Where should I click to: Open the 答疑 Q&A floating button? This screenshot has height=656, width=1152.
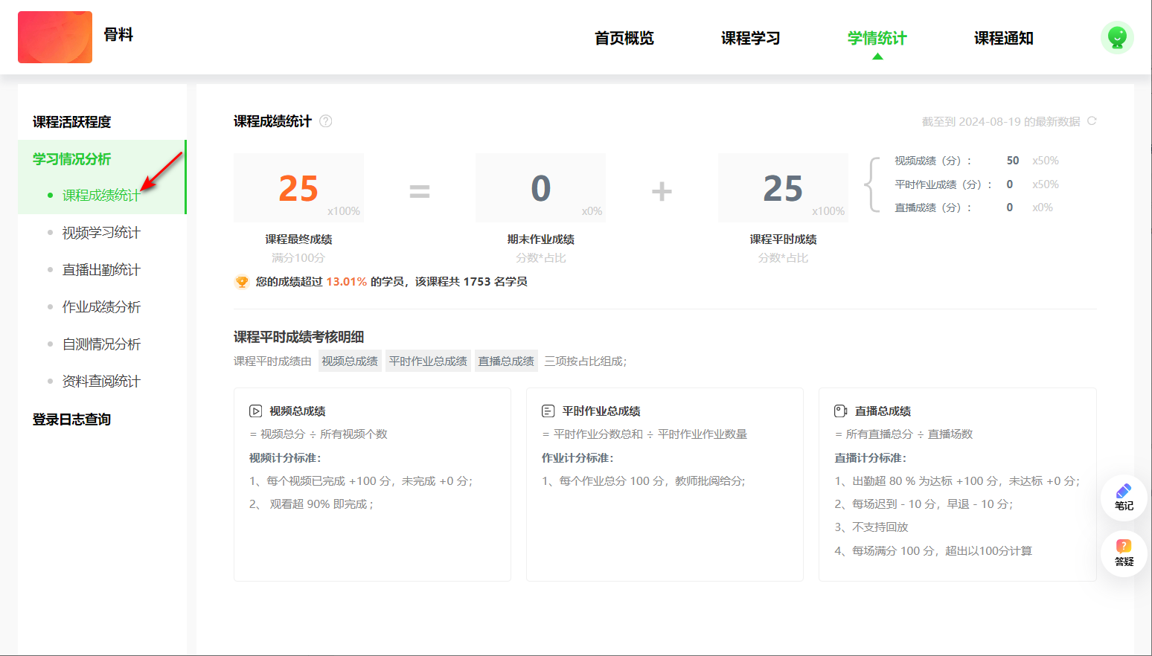[1124, 553]
